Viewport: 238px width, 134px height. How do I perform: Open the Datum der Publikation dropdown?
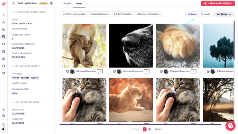[149, 14]
